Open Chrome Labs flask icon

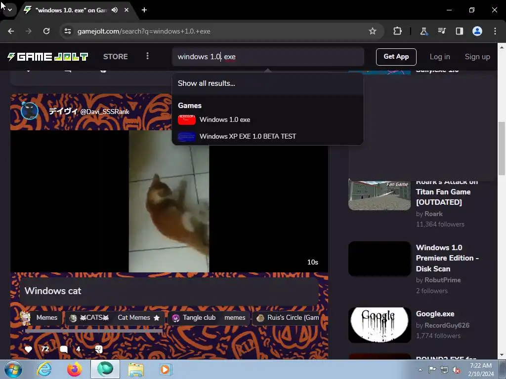423,31
